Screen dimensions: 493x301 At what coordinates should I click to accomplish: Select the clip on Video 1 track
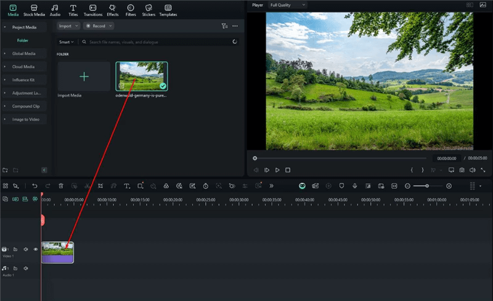click(x=57, y=252)
